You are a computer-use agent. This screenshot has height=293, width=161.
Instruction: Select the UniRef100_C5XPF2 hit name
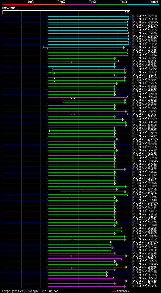coord(144,170)
